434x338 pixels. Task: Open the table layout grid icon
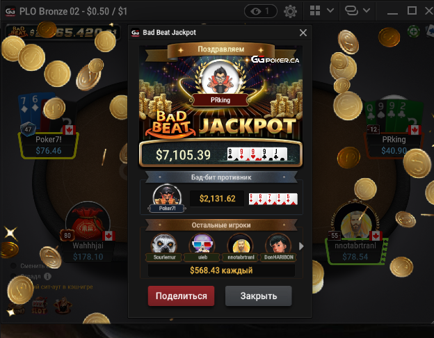[315, 11]
